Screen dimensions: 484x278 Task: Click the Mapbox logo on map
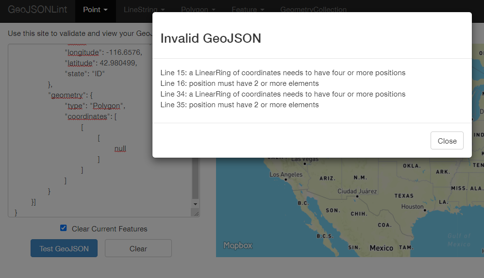point(238,245)
